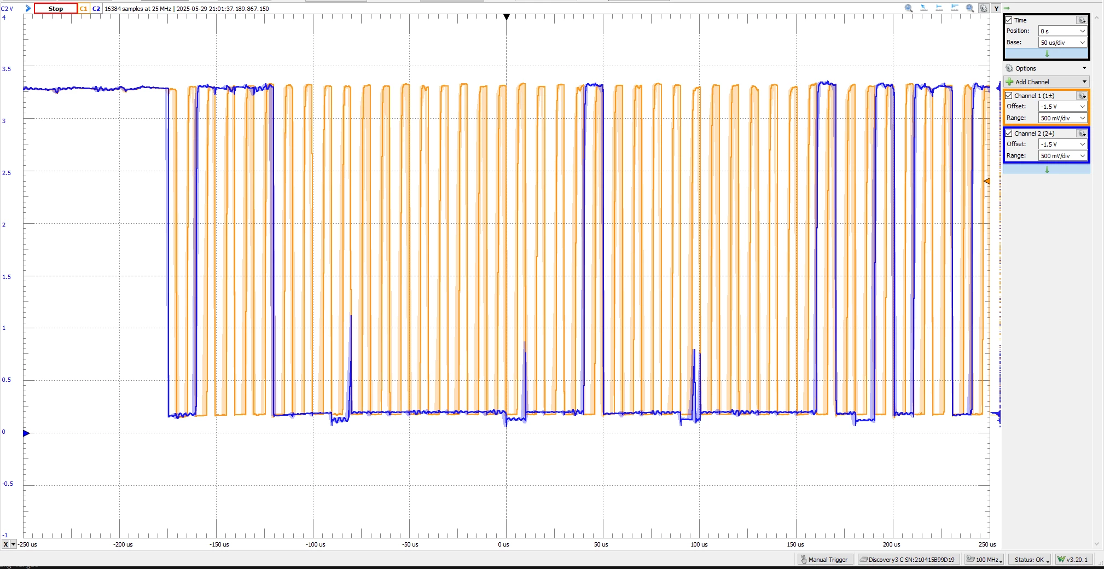The height and width of the screenshot is (569, 1104).
Task: Toggle the C1 channel selector
Action: [x=84, y=9]
